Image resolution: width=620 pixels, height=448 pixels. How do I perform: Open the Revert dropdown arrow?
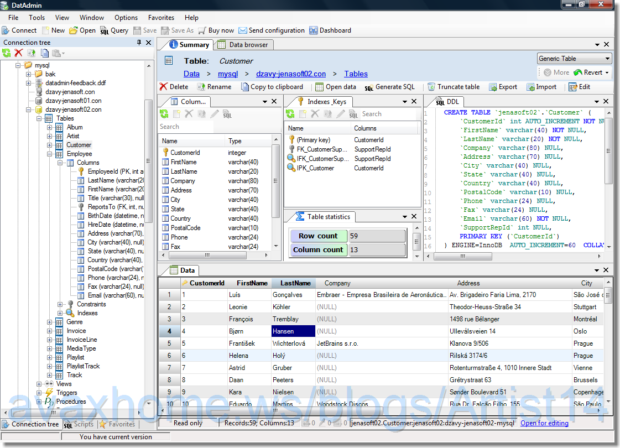click(x=607, y=72)
